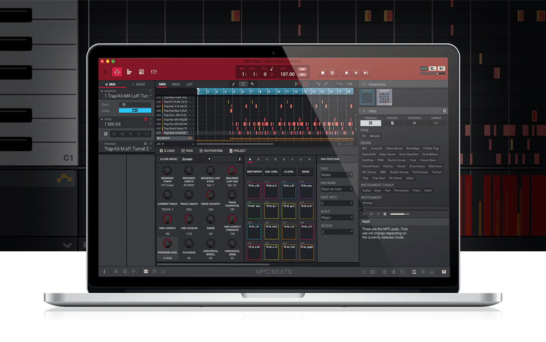
Task: Open the Q-LINKS tab
Action: [167, 151]
